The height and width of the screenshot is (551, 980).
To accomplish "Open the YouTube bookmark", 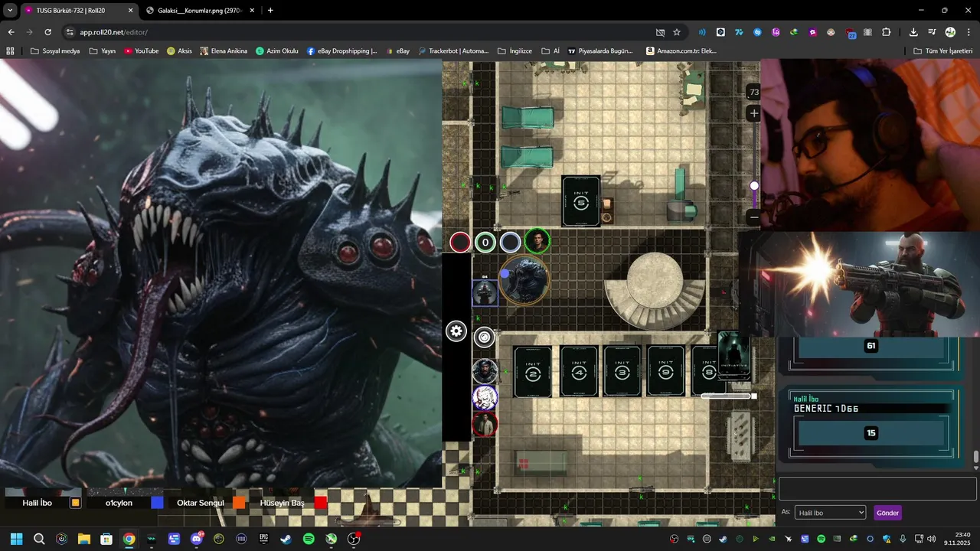I will 142,51.
